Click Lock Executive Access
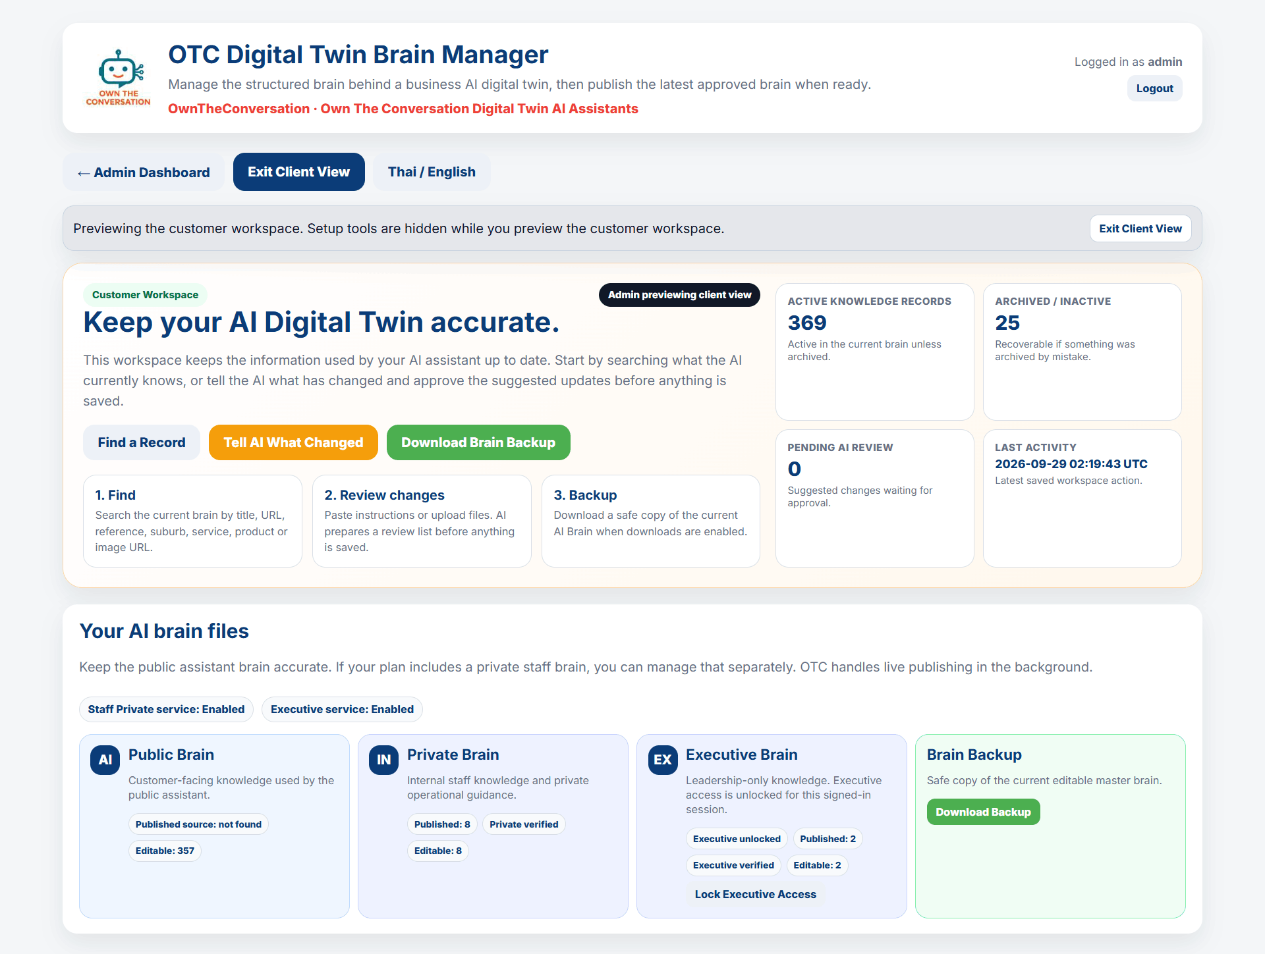1265x954 pixels. tap(755, 894)
